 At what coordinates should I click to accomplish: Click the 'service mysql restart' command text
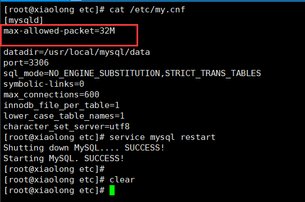coord(162,137)
